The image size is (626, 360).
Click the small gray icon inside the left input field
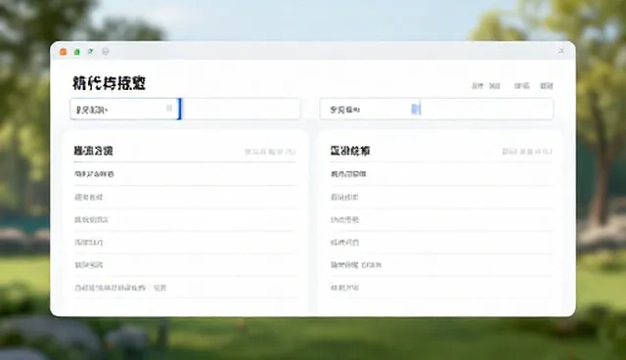pos(169,109)
